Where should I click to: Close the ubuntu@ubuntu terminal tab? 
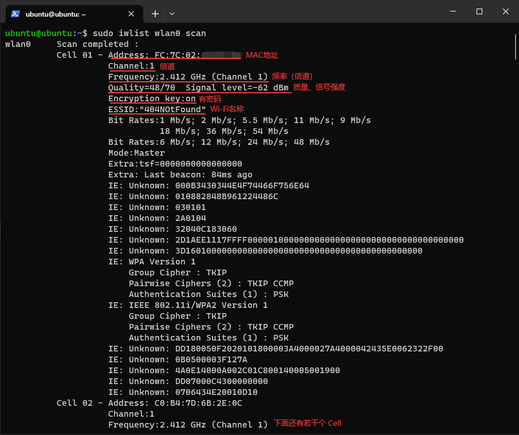click(x=132, y=13)
